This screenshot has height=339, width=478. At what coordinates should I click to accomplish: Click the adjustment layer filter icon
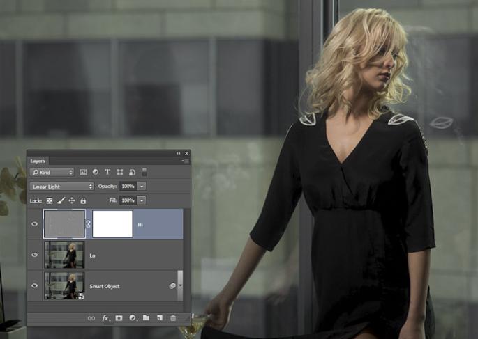(96, 172)
